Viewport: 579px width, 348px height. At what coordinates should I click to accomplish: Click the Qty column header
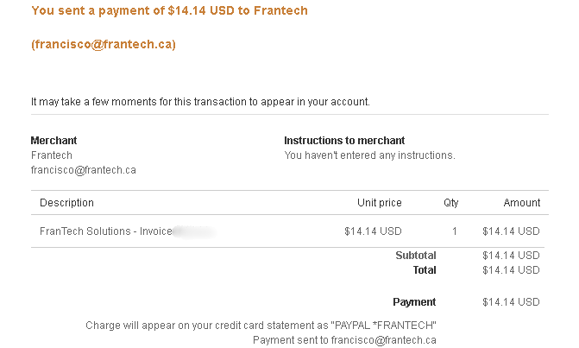pyautogui.click(x=451, y=203)
